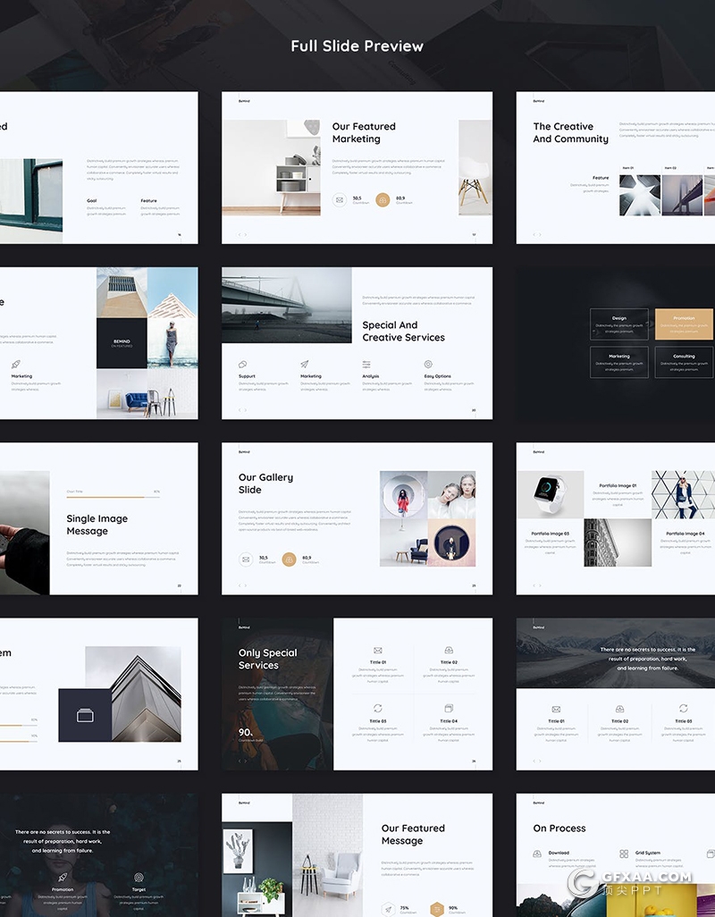The image size is (715, 917).
Task: Click the envelope icon above Tittle 01
Action: point(378,650)
